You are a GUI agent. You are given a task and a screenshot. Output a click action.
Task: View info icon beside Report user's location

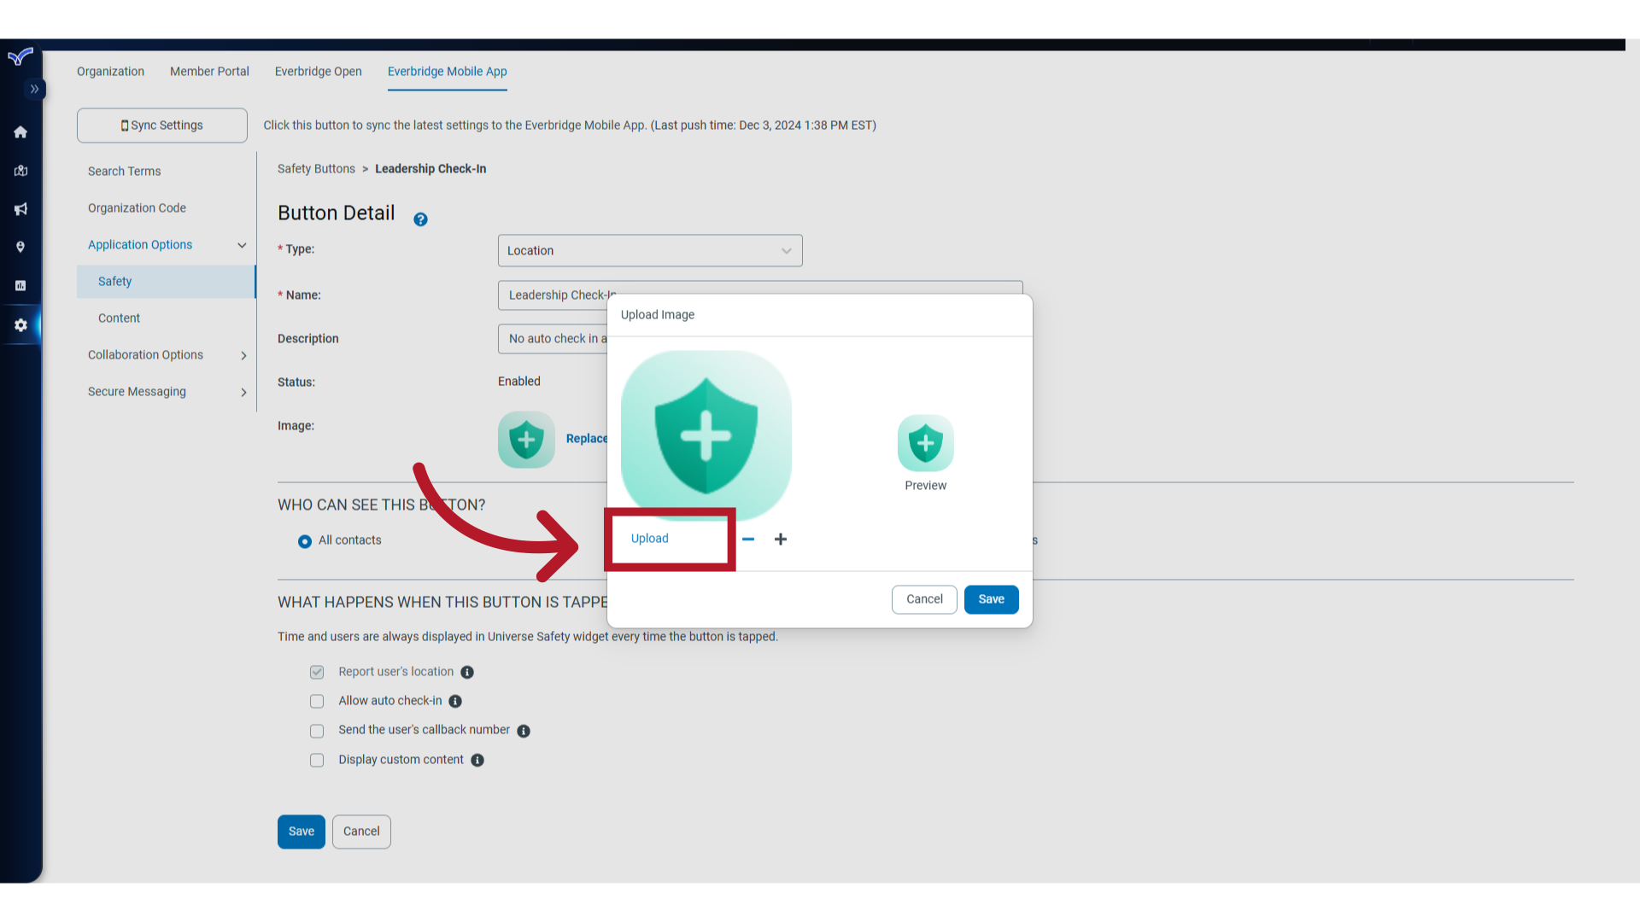click(467, 672)
